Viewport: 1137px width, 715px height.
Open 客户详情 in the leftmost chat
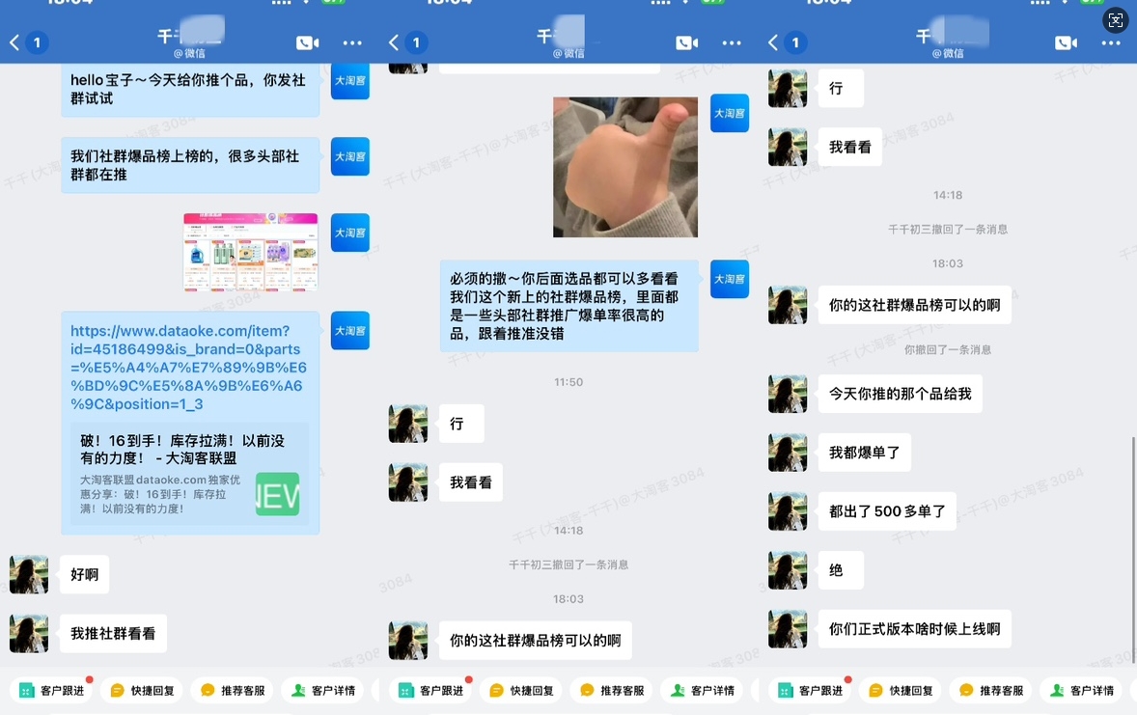323,690
